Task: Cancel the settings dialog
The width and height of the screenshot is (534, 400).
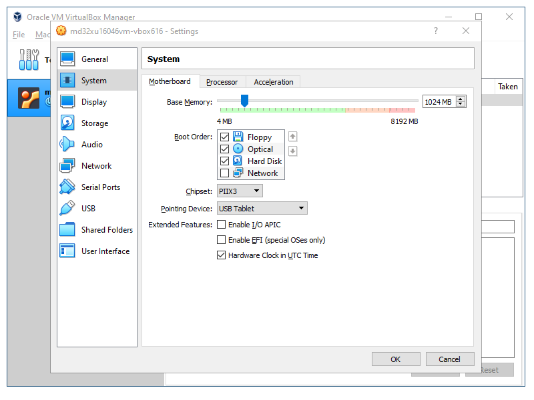Action: click(x=449, y=359)
